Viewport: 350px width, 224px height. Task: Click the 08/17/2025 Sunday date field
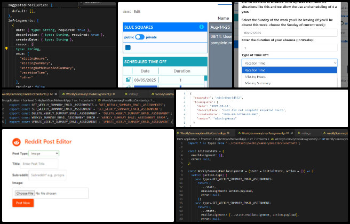tap(290, 33)
